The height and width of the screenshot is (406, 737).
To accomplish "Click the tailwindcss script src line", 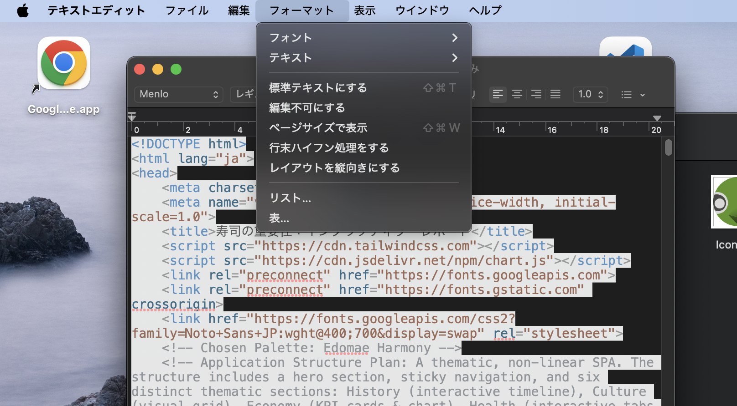I will point(358,246).
